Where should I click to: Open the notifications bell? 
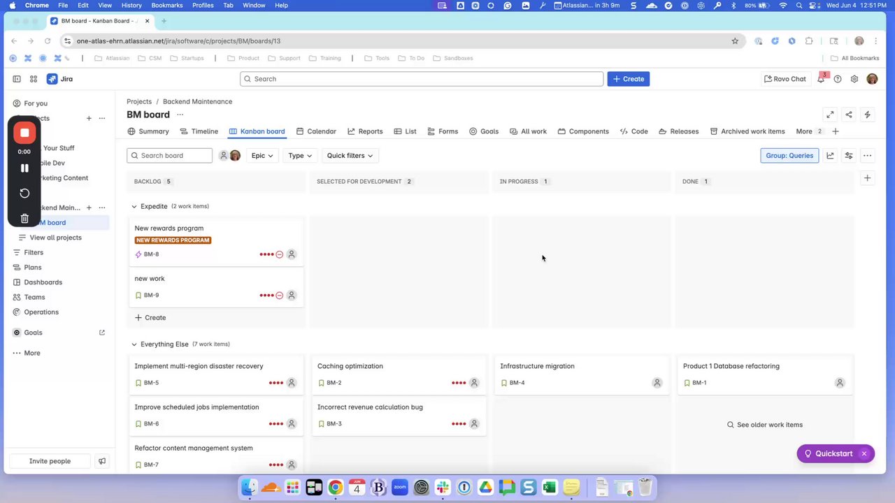click(821, 79)
